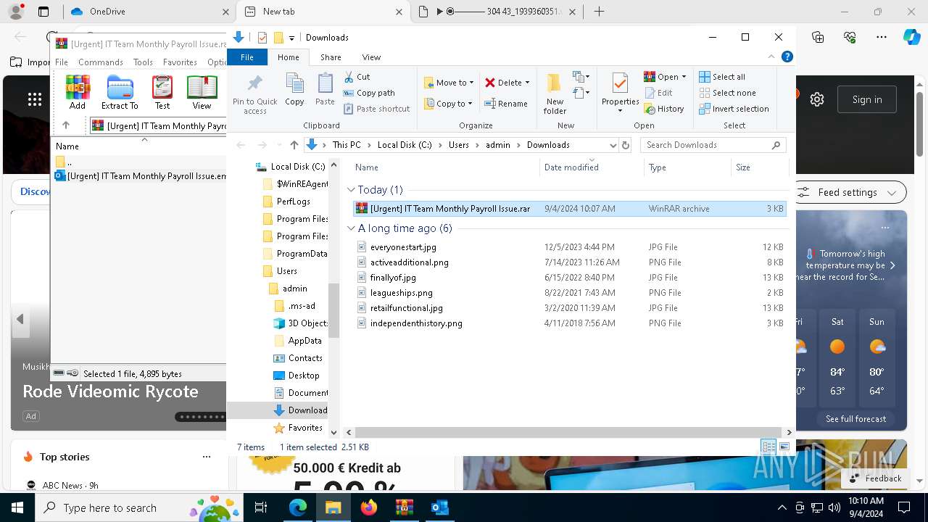
Task: Open the Delete dropdown arrow
Action: (x=527, y=83)
